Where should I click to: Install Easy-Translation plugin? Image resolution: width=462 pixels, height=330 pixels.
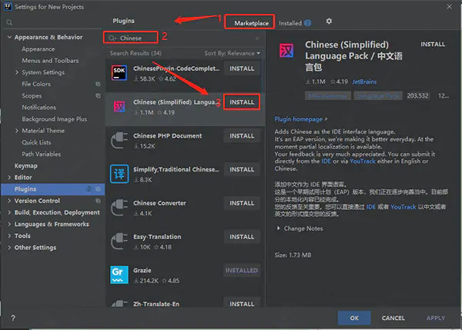[x=242, y=237]
